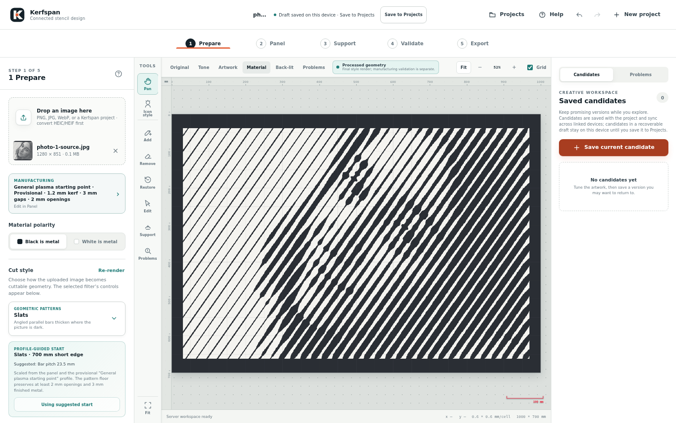Switch to the Artwork view tab
This screenshot has width=676, height=423.
[228, 67]
